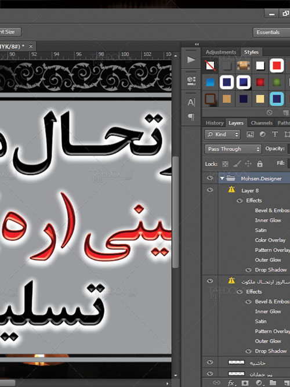
Task: Click Outer Glow under Arabic text layer
Action: pos(268,341)
